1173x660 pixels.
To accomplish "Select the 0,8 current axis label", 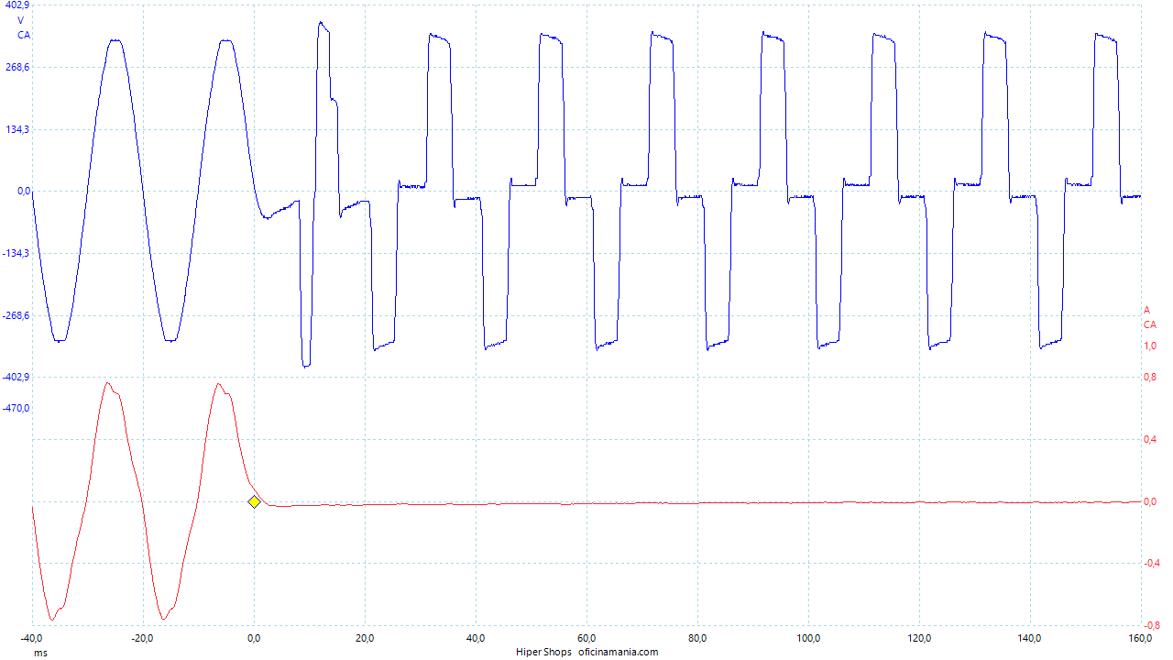I will [1149, 377].
